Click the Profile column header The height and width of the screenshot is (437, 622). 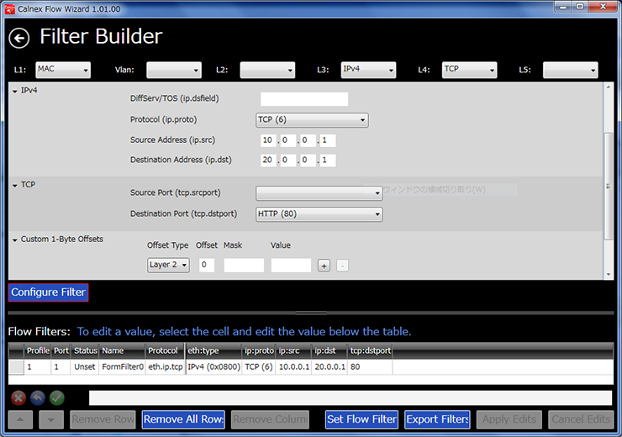[38, 351]
